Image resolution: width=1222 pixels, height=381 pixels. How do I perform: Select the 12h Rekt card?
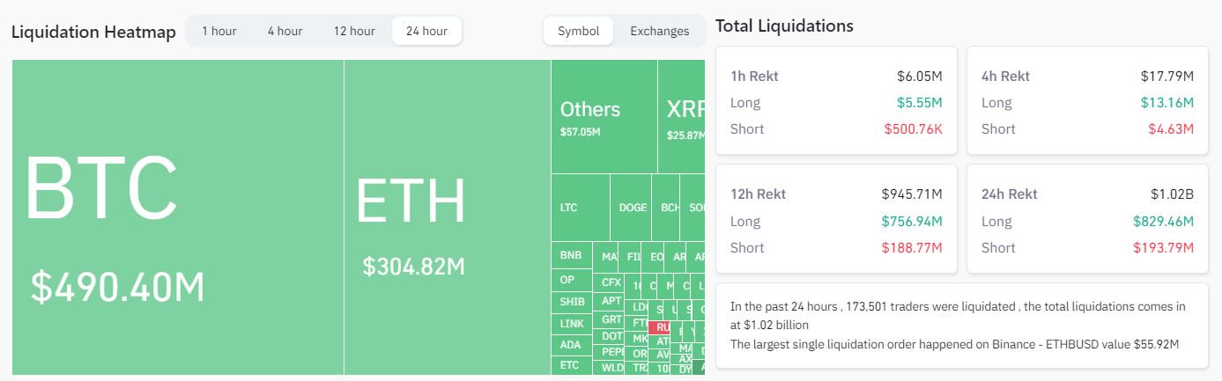point(835,220)
